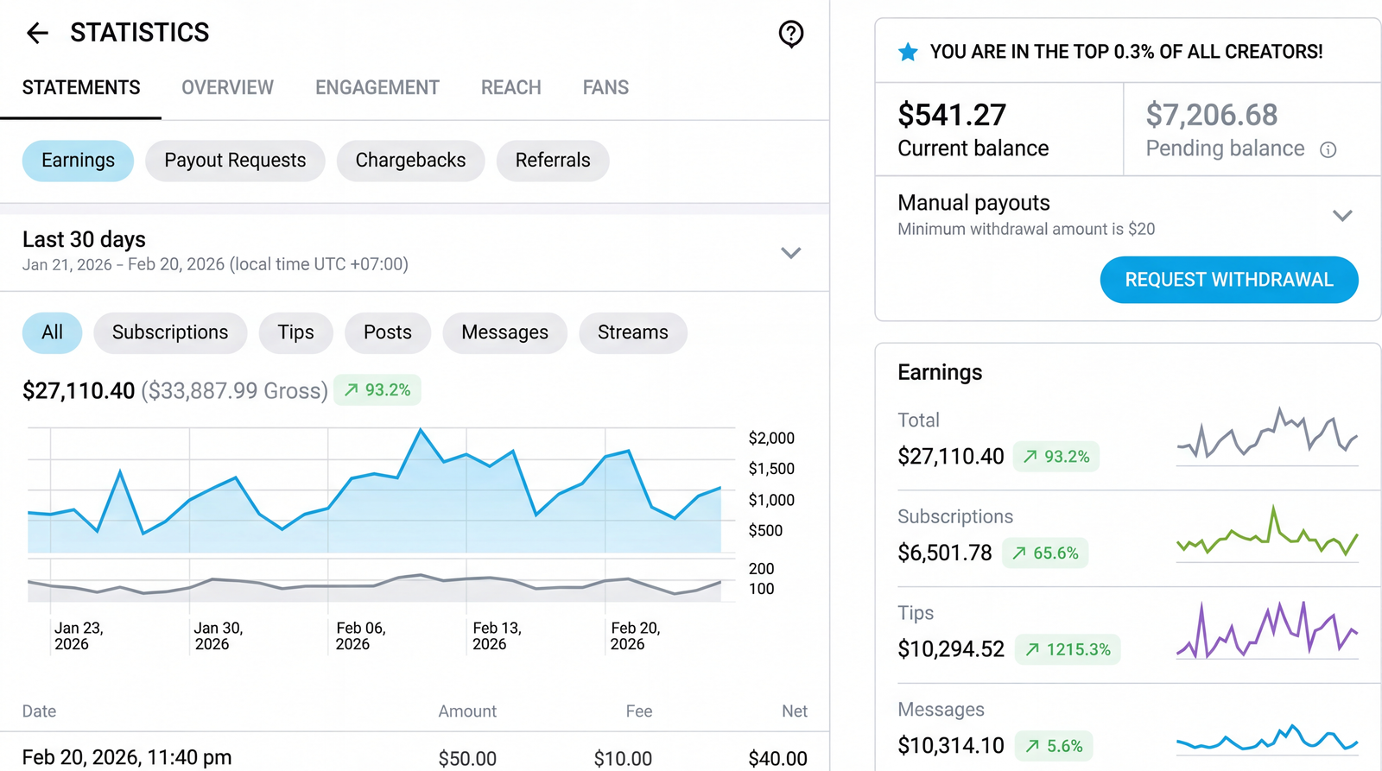Expand the Last 30 days date range
This screenshot has height=771, width=1382.
click(x=790, y=253)
